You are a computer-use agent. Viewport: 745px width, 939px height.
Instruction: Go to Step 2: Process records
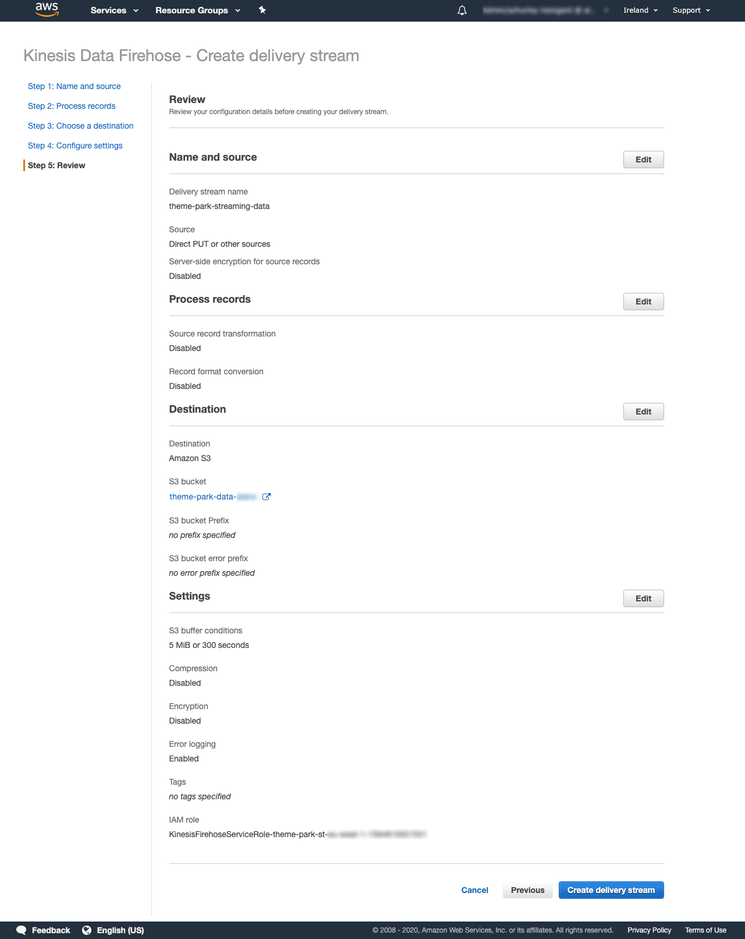pyautogui.click(x=72, y=106)
